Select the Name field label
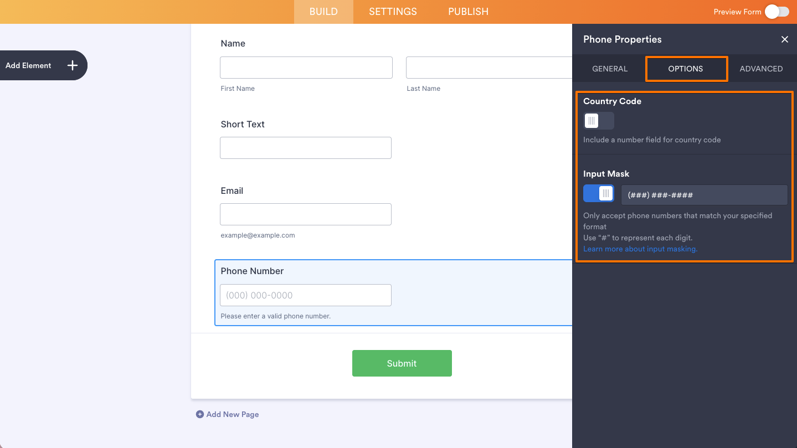This screenshot has height=448, width=797. click(233, 43)
